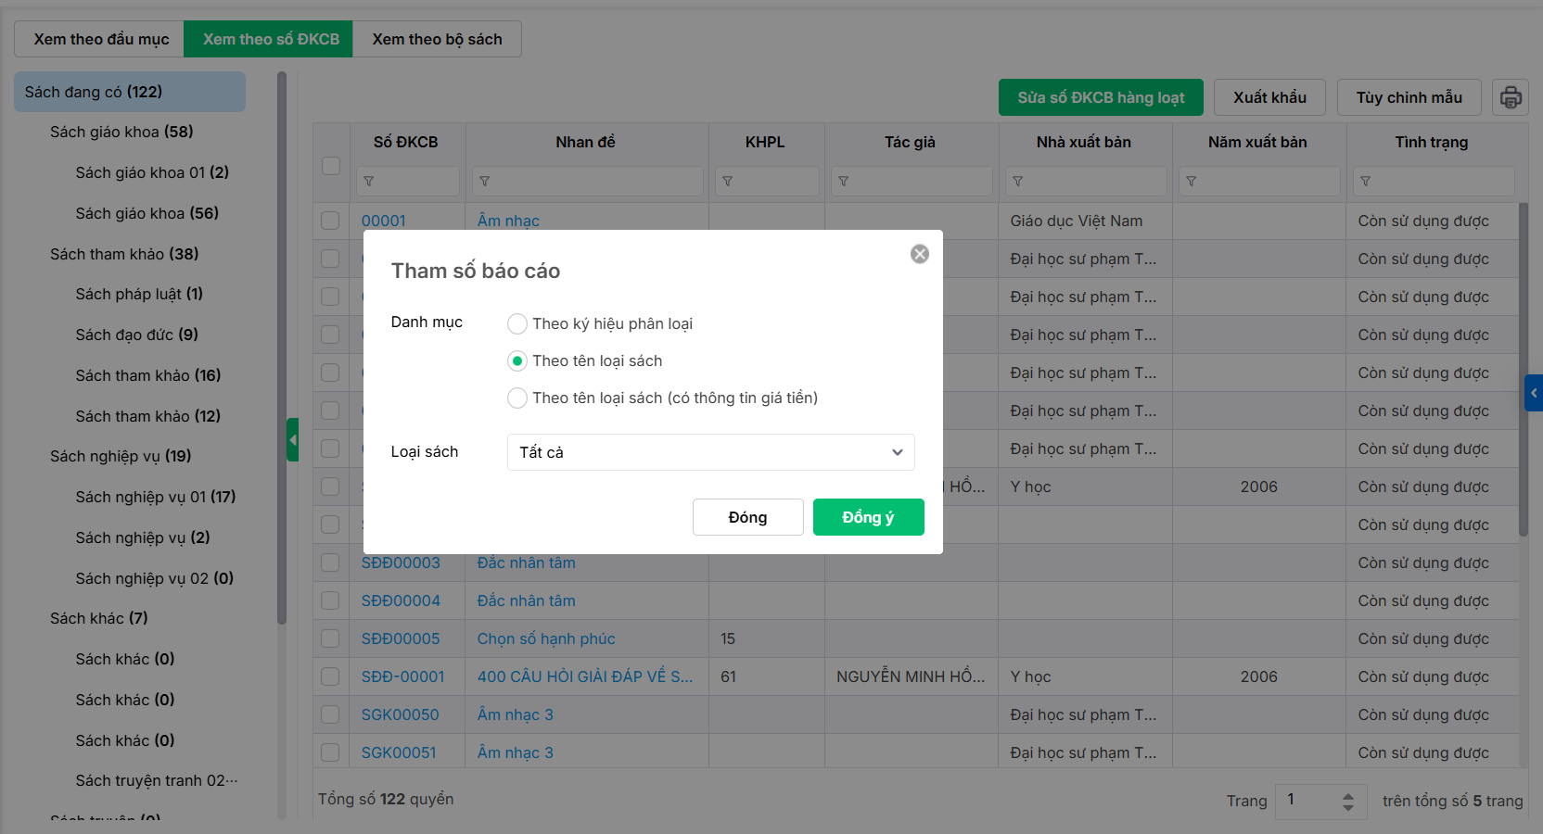This screenshot has height=834, width=1543.
Task: Increase the Trang page number stepper
Action: click(1348, 794)
